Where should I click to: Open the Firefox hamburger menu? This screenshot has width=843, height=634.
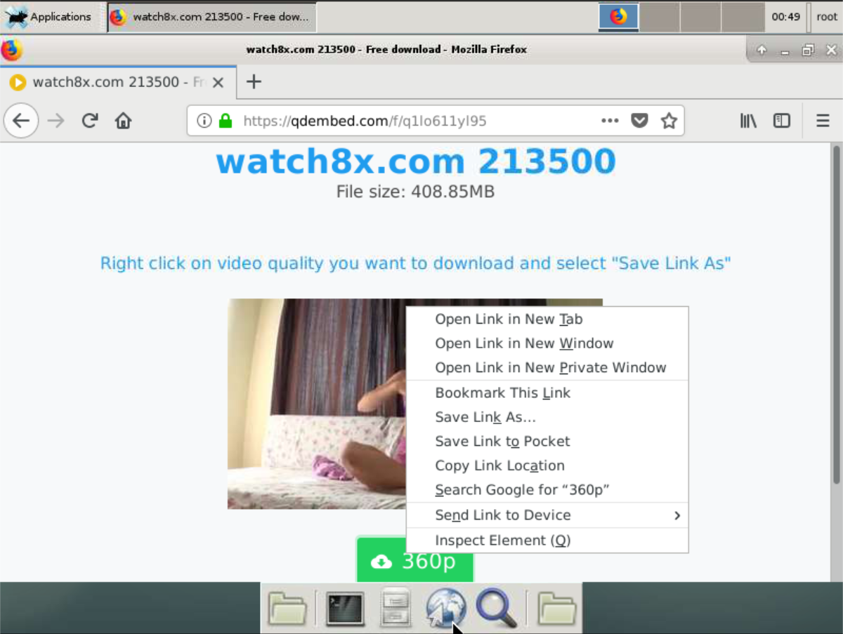pyautogui.click(x=823, y=121)
